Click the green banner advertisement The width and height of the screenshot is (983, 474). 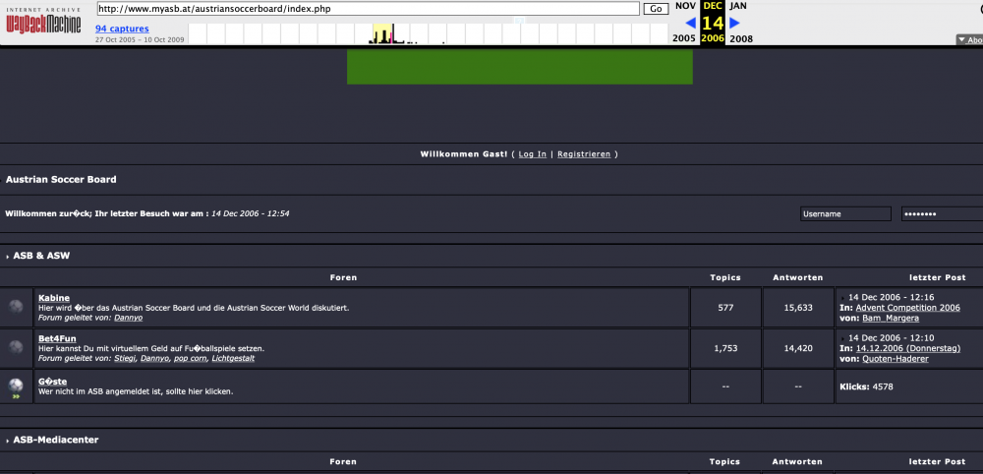point(520,67)
